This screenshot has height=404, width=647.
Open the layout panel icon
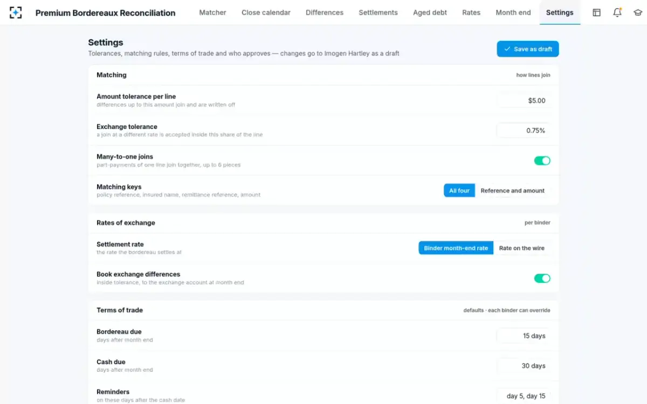596,12
